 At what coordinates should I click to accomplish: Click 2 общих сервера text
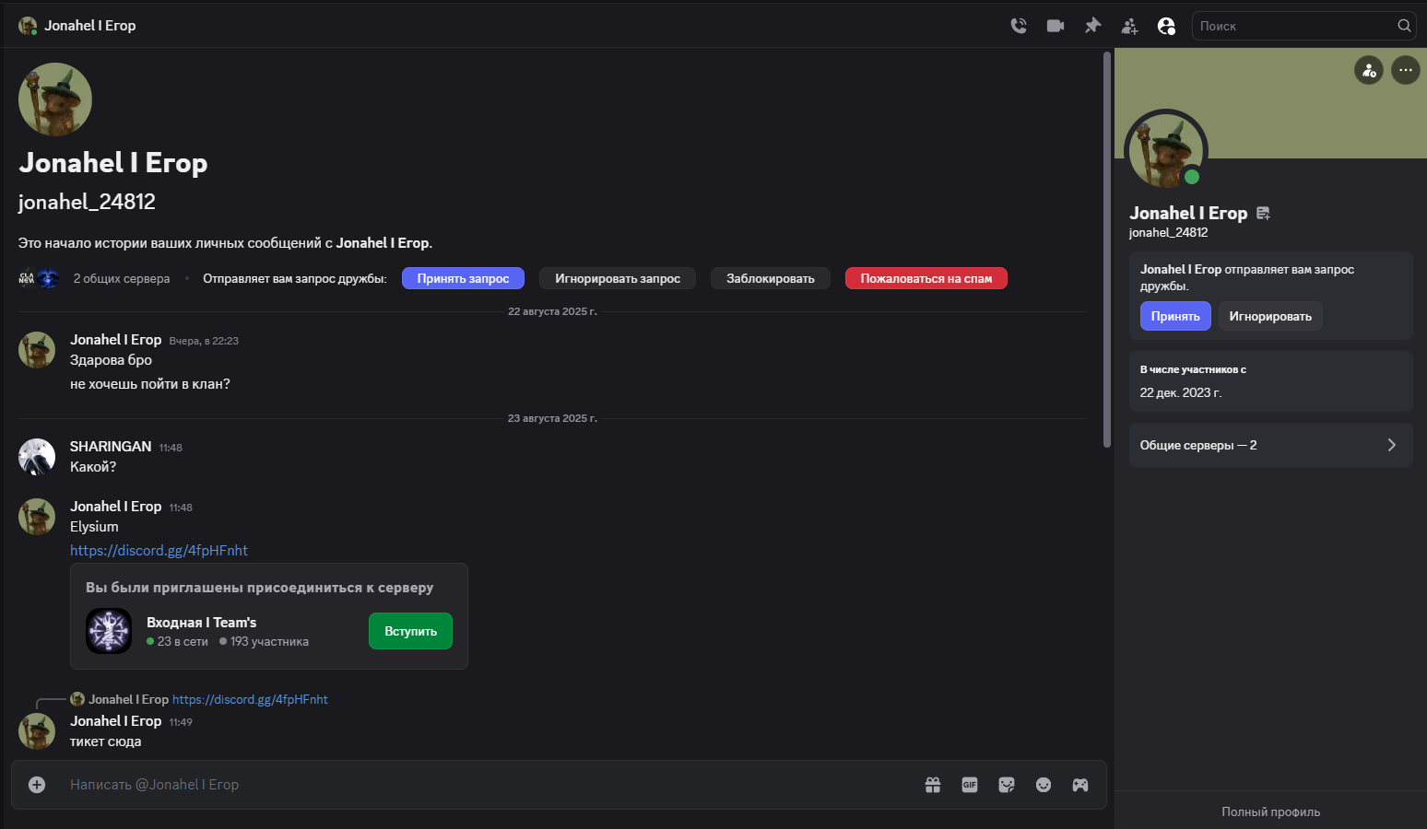pos(122,278)
